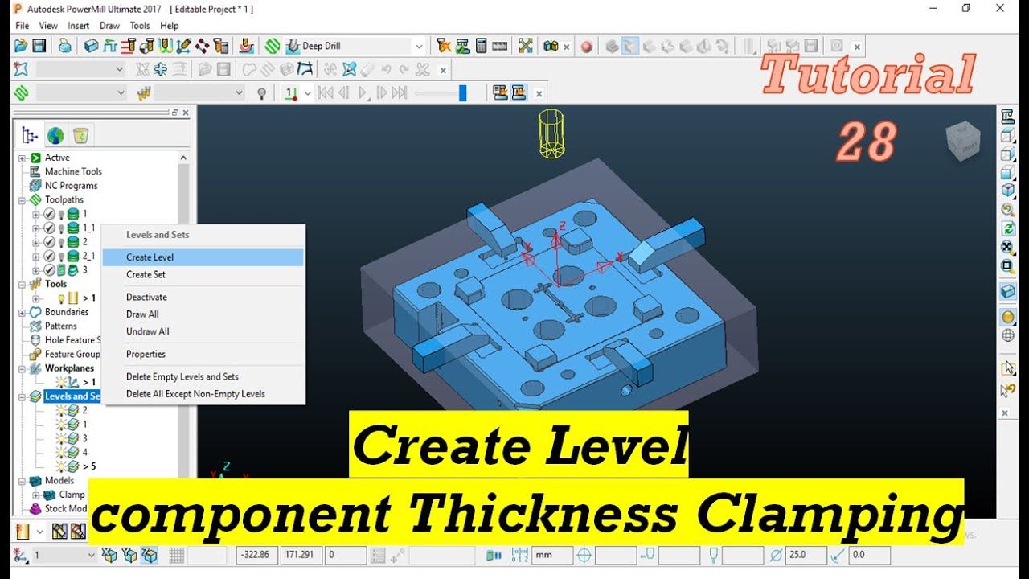Expand the Active tree node
This screenshot has height=579, width=1029.
click(x=23, y=158)
